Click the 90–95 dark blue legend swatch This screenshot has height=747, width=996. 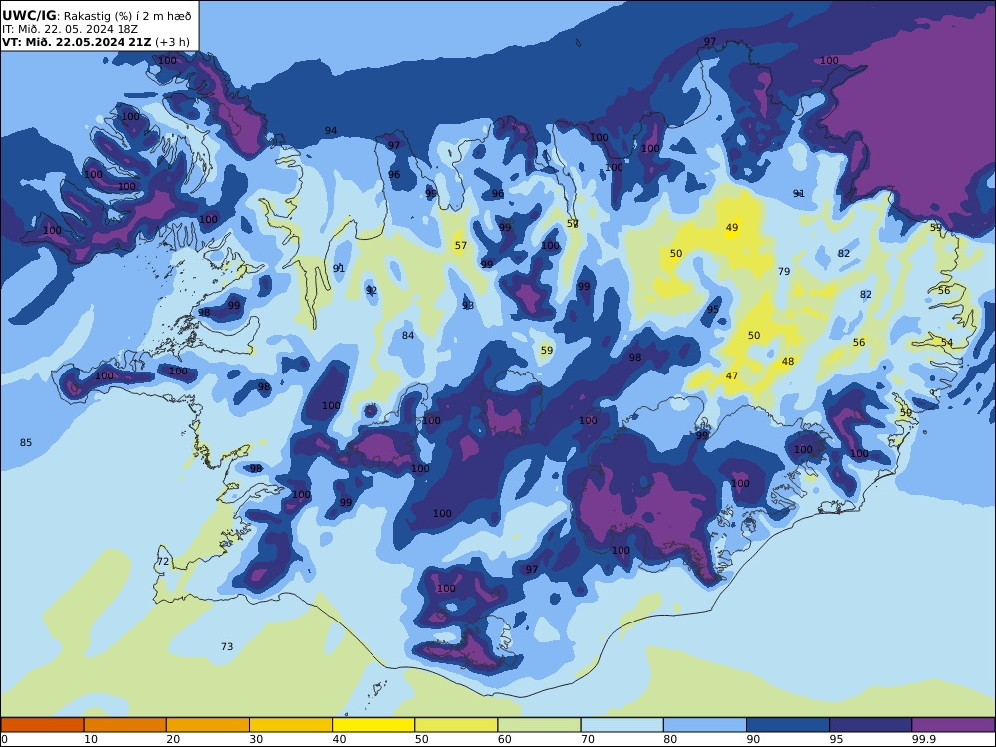click(788, 725)
